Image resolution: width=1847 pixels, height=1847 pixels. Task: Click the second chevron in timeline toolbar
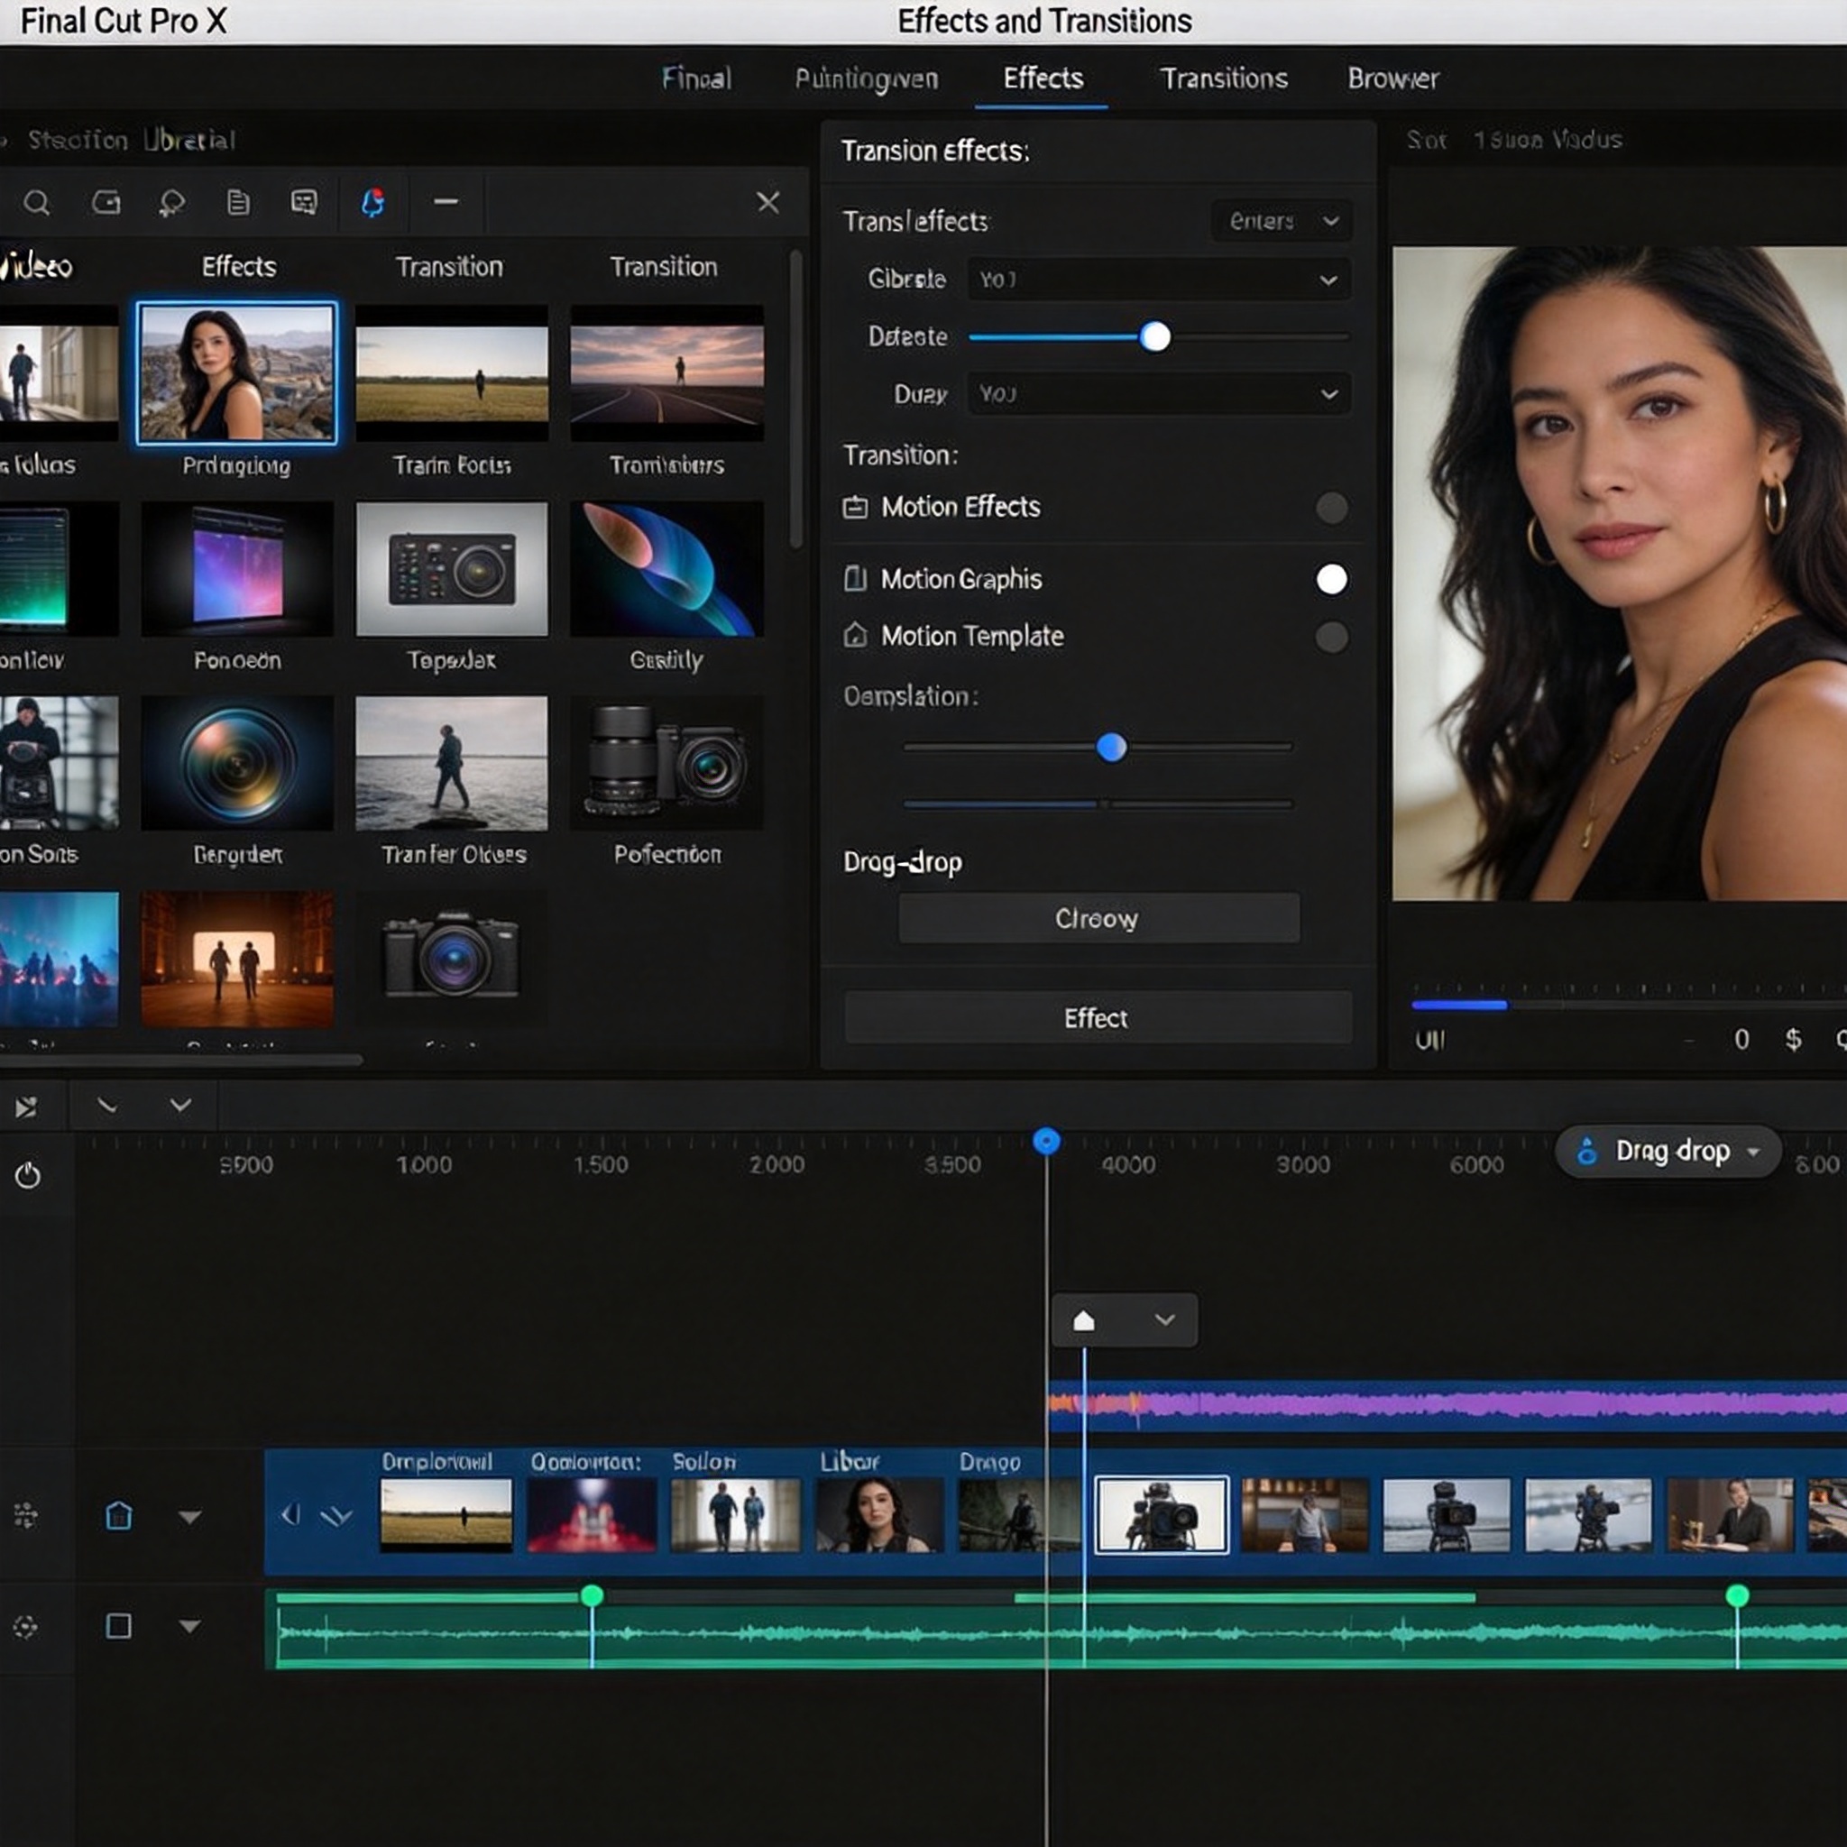click(180, 1106)
